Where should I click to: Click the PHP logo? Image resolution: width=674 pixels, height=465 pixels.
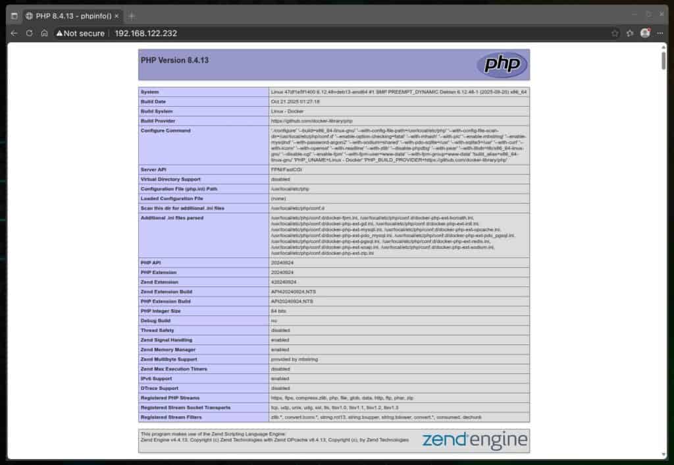[502, 64]
